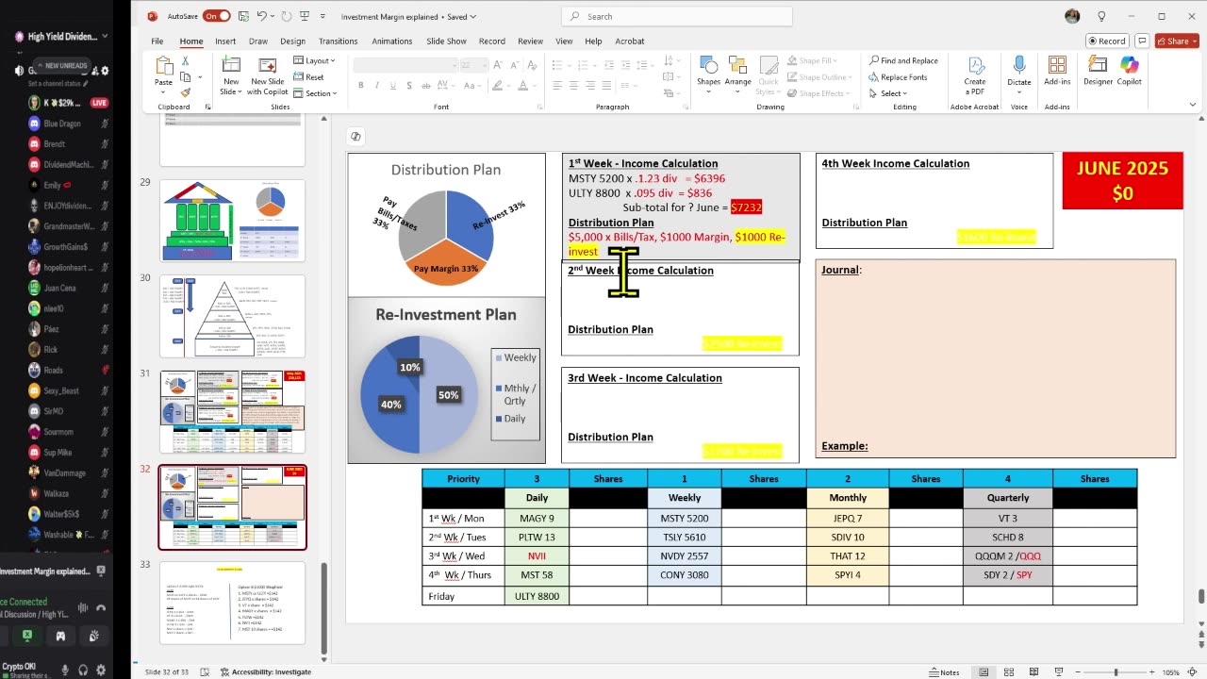Click fit slide to window icon
This screenshot has height=679, width=1207.
(x=1193, y=672)
